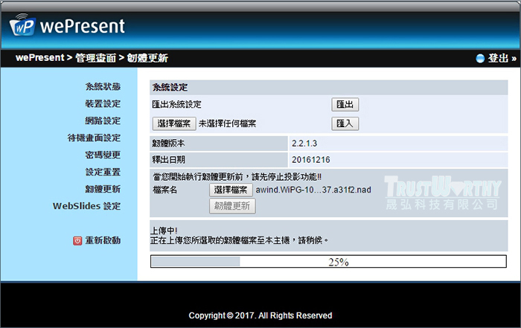
Task: Click the 韌體版本 label cell
Action: point(219,144)
